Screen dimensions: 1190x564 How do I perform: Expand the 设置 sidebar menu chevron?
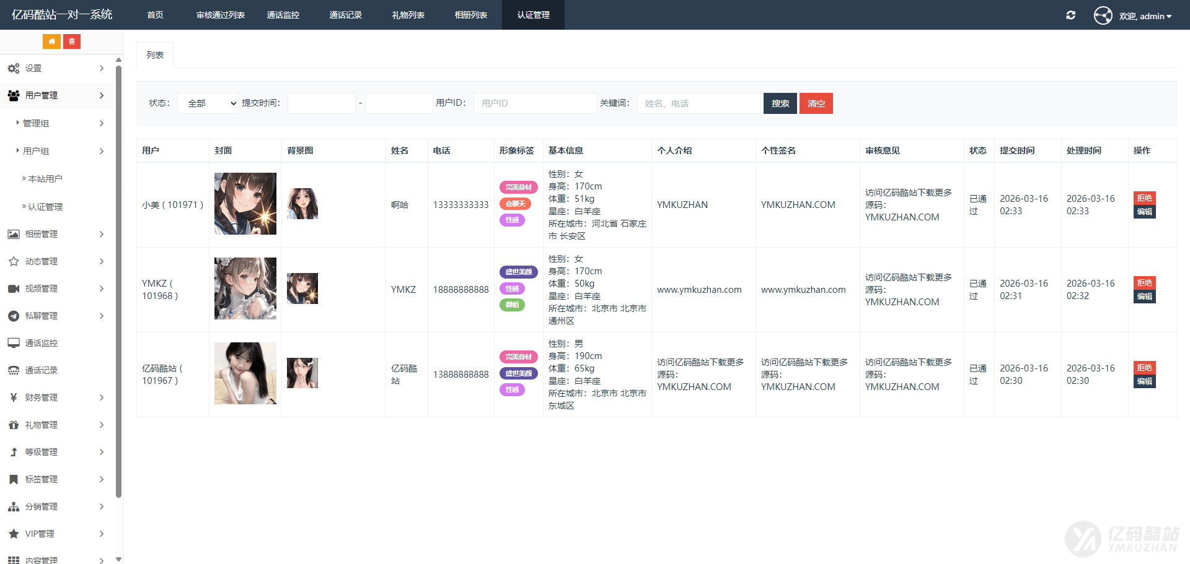tap(102, 68)
